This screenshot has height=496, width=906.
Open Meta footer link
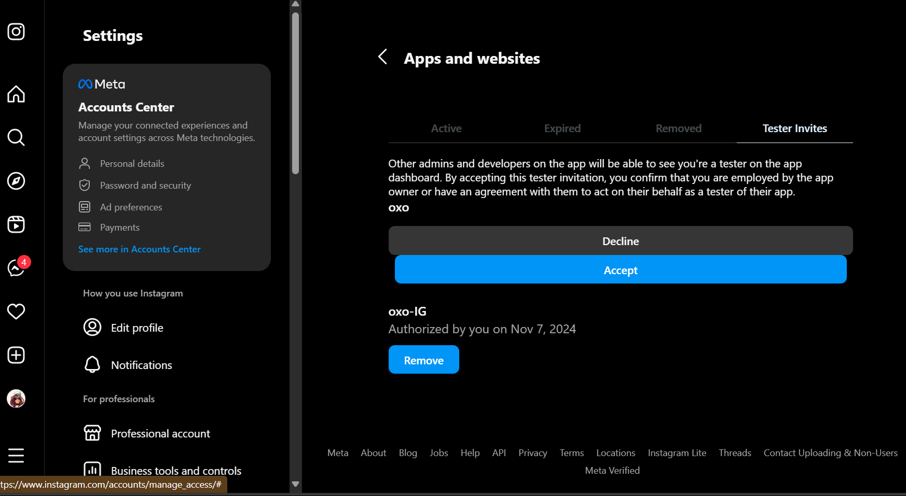click(338, 453)
